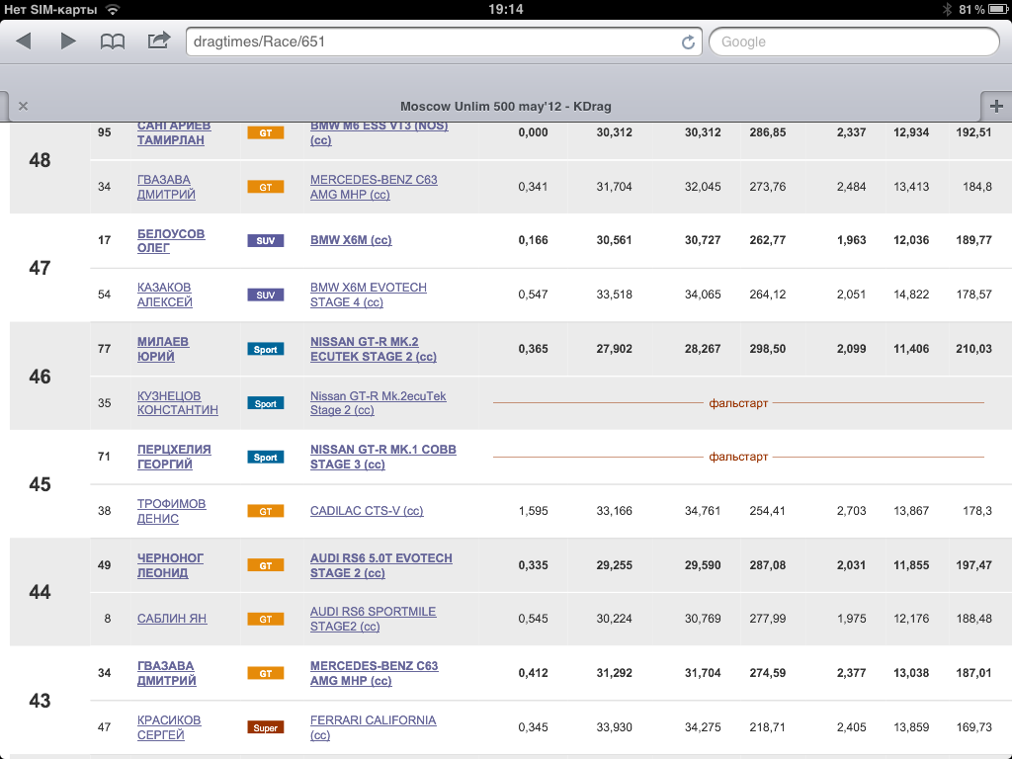Click the GT badge beside САБЛИН ЯН

[265, 619]
